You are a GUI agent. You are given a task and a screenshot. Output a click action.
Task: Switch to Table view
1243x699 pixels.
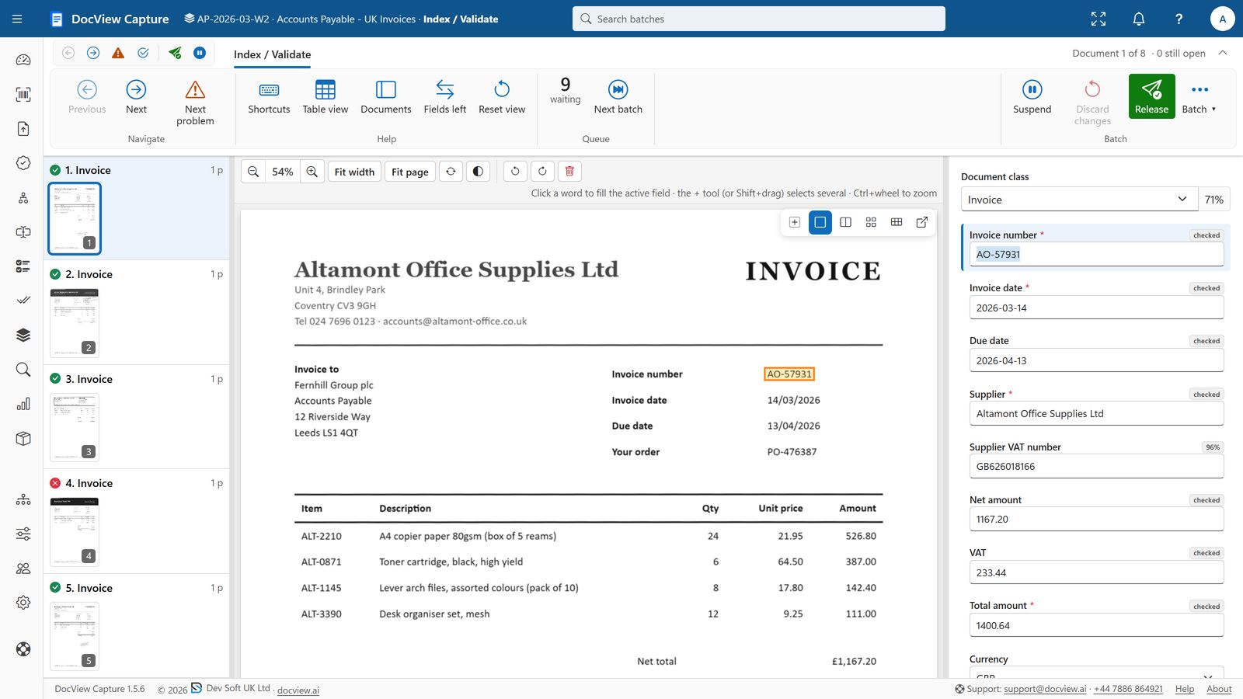point(326,96)
